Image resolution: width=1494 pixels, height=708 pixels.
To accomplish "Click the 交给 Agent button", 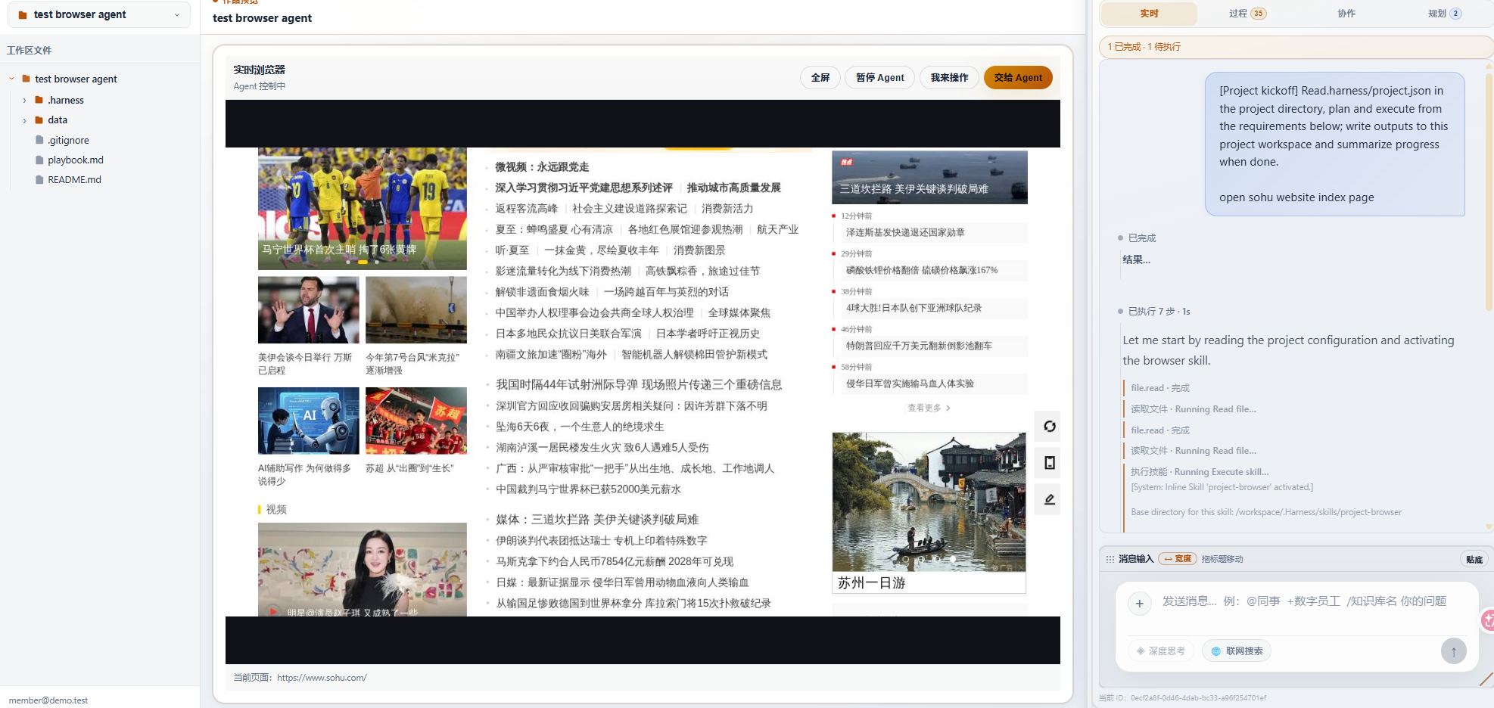I will [1018, 78].
